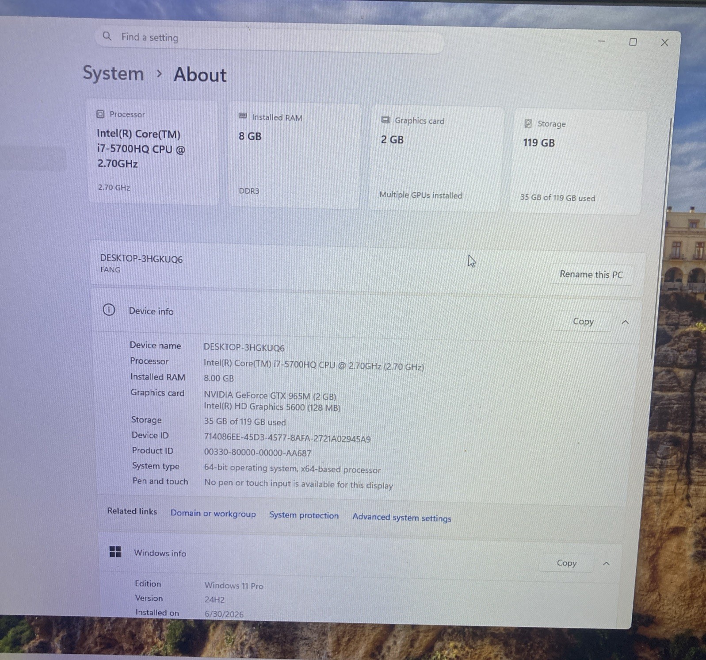Click the Storage card drive icon
706x660 pixels.
point(528,123)
